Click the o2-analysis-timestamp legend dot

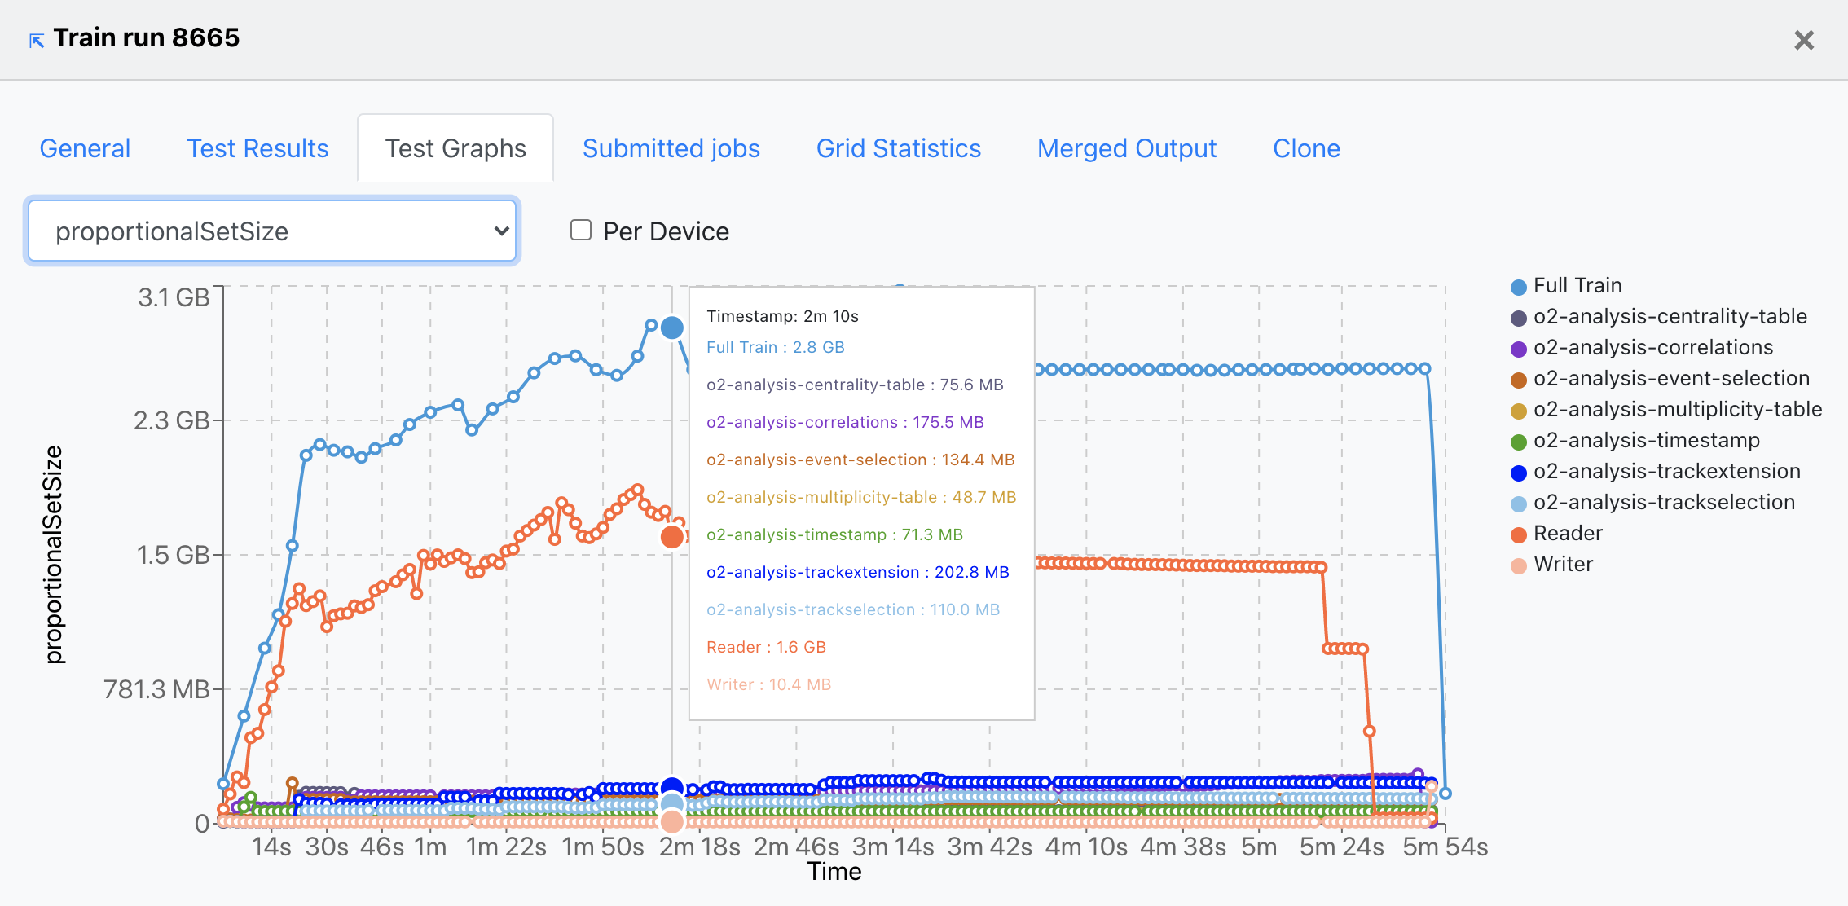pyautogui.click(x=1518, y=442)
